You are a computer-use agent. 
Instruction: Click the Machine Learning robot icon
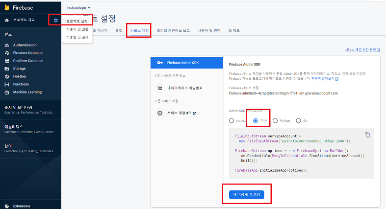(x=7, y=93)
